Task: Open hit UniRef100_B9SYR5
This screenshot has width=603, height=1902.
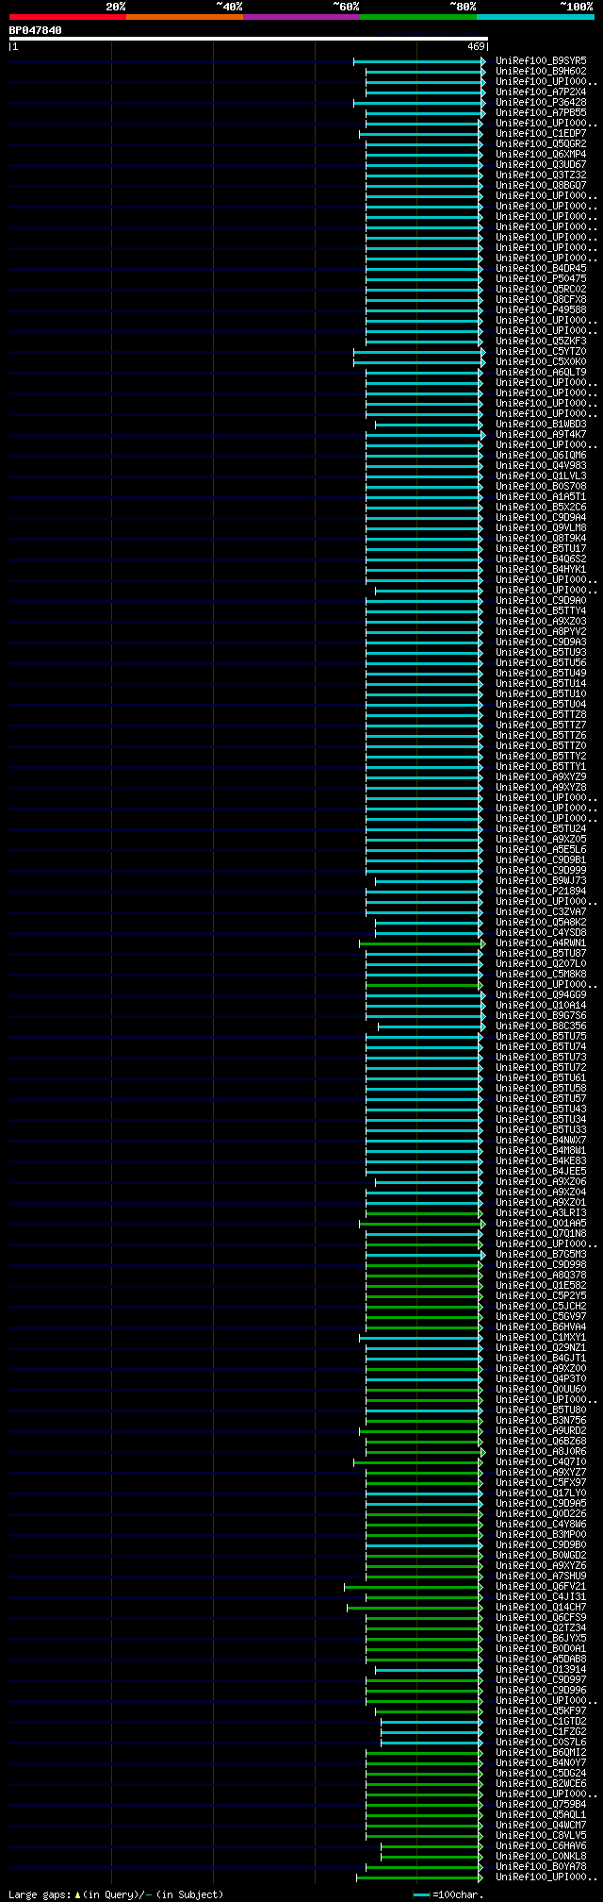Action: point(541,60)
